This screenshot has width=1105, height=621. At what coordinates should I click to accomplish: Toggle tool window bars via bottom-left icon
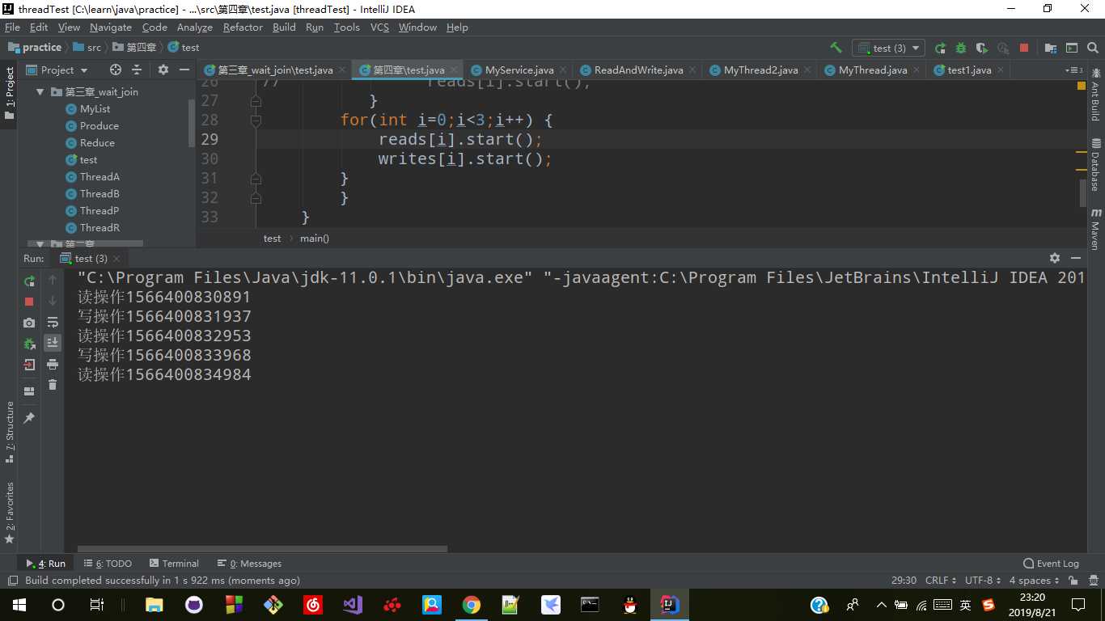[12, 581]
